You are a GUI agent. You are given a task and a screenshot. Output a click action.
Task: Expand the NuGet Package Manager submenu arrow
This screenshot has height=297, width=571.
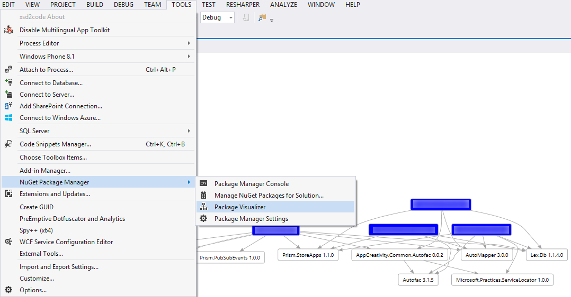click(x=189, y=182)
